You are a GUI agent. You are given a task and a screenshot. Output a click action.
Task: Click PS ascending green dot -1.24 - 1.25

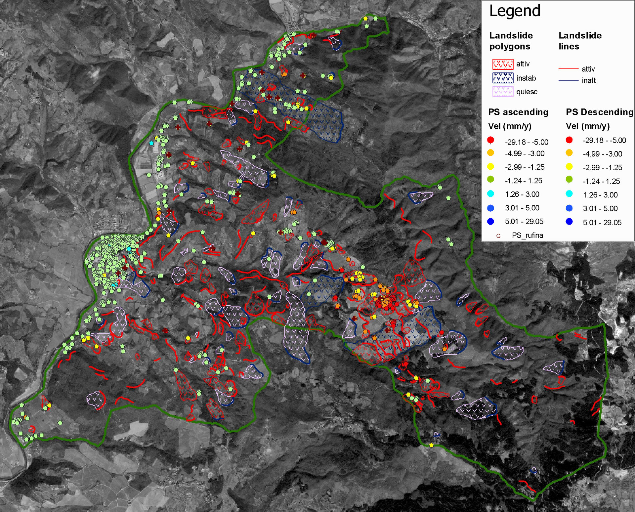490,180
